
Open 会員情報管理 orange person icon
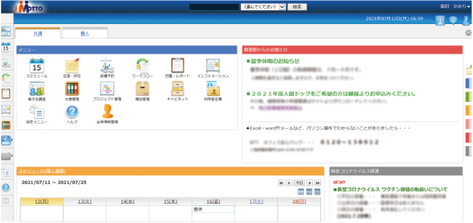coord(107,111)
